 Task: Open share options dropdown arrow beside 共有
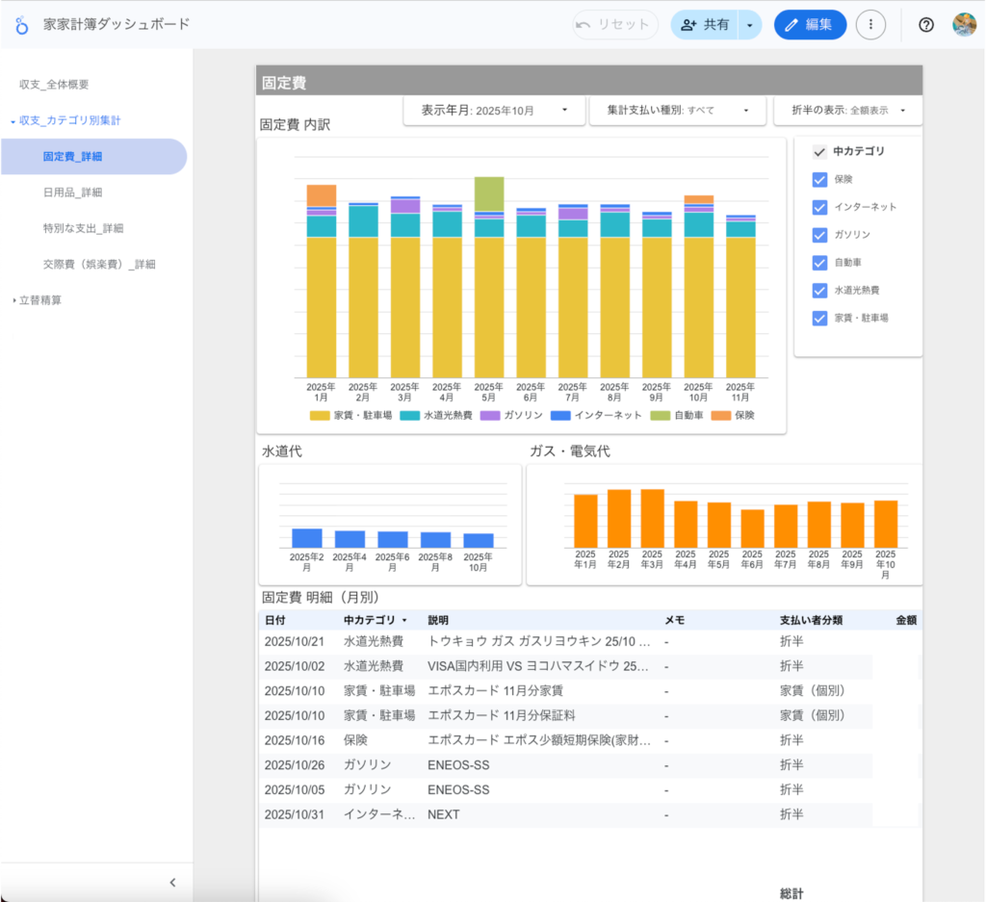click(x=750, y=25)
